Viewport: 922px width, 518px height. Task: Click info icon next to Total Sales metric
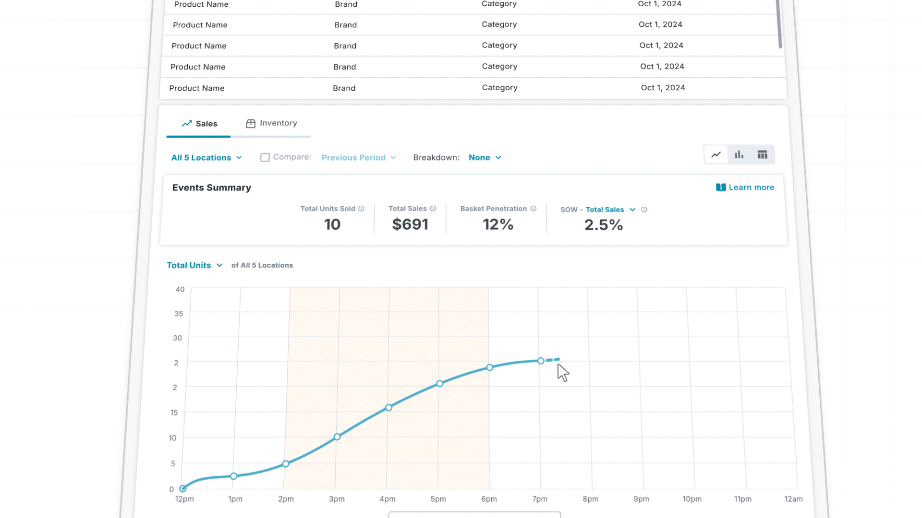[433, 209]
